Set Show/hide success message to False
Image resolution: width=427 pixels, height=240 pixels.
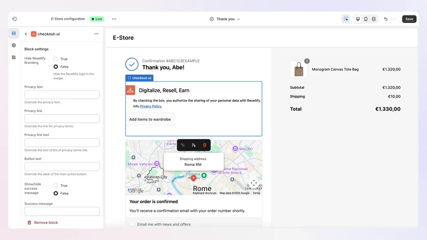tap(56, 193)
